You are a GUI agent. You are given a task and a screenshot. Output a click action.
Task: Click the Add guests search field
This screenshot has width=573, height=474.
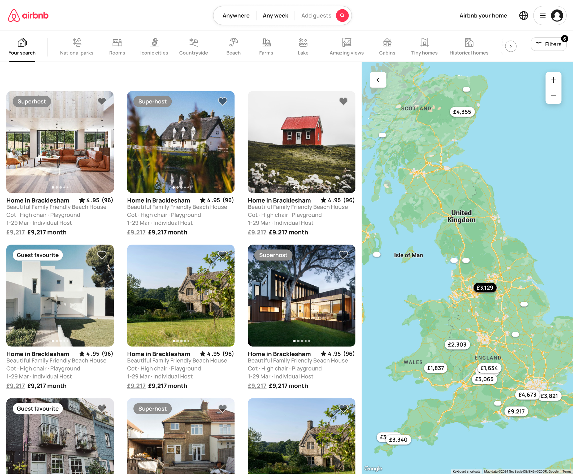316,16
